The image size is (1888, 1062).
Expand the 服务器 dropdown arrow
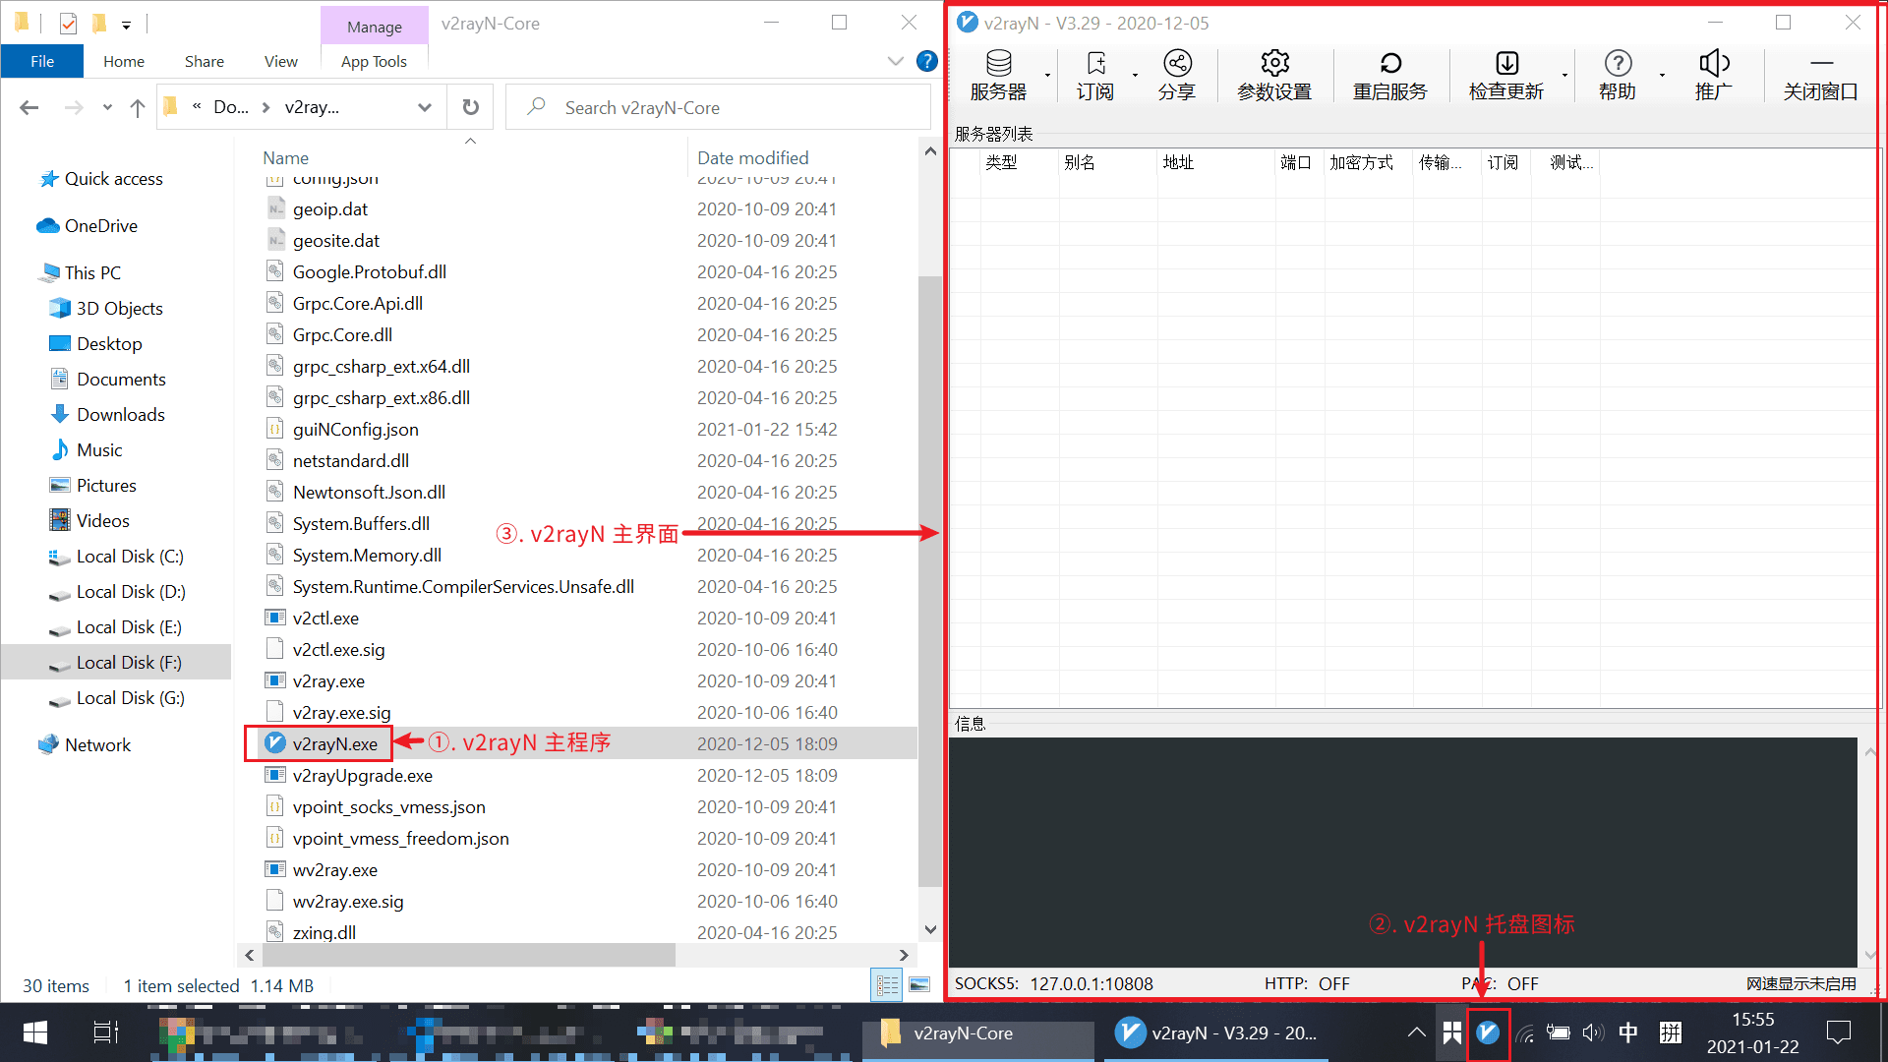(1047, 76)
